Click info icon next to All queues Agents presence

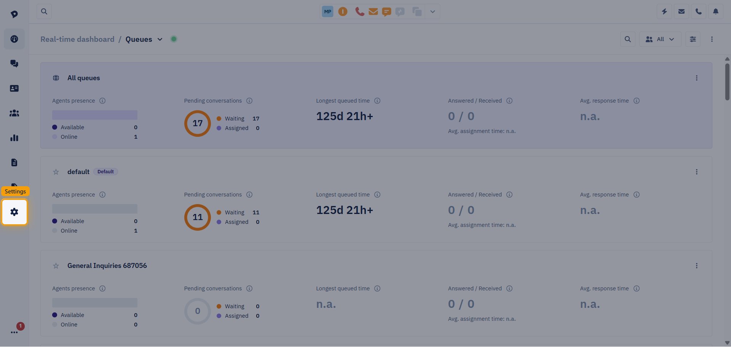102,101
